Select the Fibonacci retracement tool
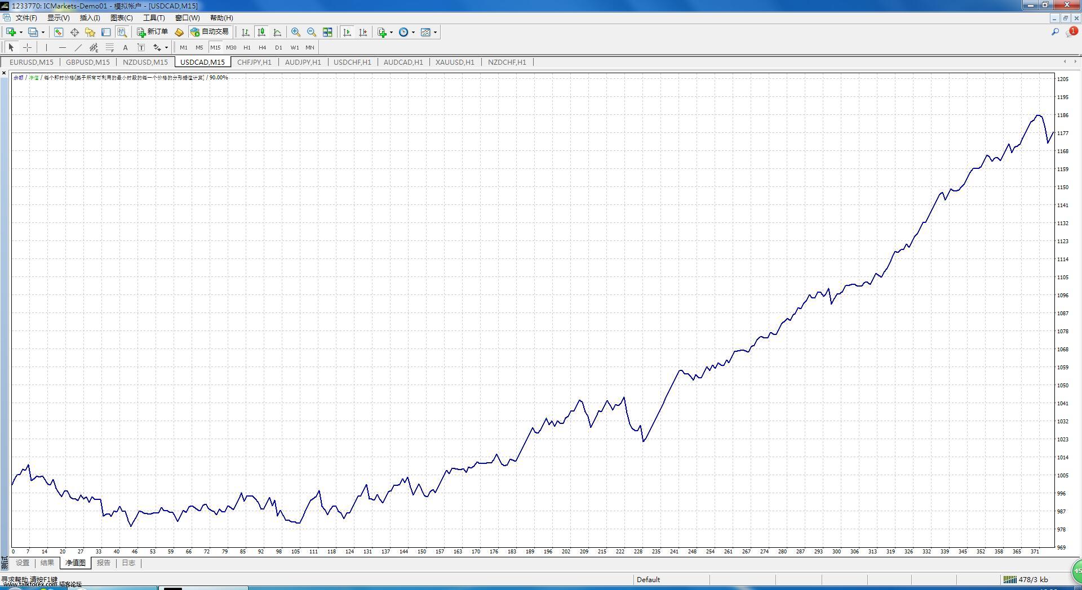 109,47
